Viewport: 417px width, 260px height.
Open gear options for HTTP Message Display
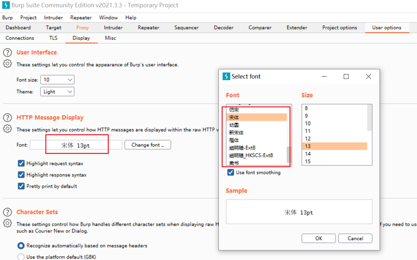7,129
